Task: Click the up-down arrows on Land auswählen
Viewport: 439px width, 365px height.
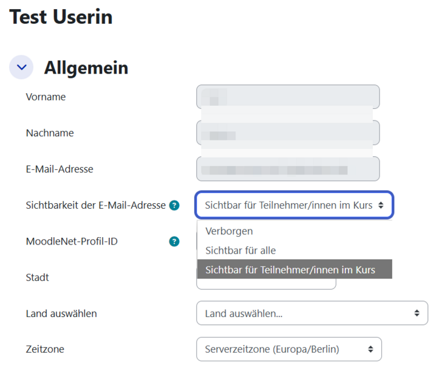Action: (x=417, y=313)
